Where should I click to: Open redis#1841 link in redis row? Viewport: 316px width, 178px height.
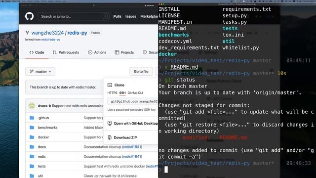tap(132, 157)
